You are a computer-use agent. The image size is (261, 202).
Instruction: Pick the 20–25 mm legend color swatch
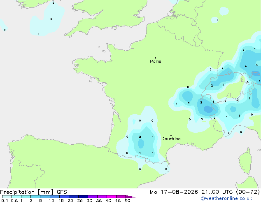(x=74, y=197)
